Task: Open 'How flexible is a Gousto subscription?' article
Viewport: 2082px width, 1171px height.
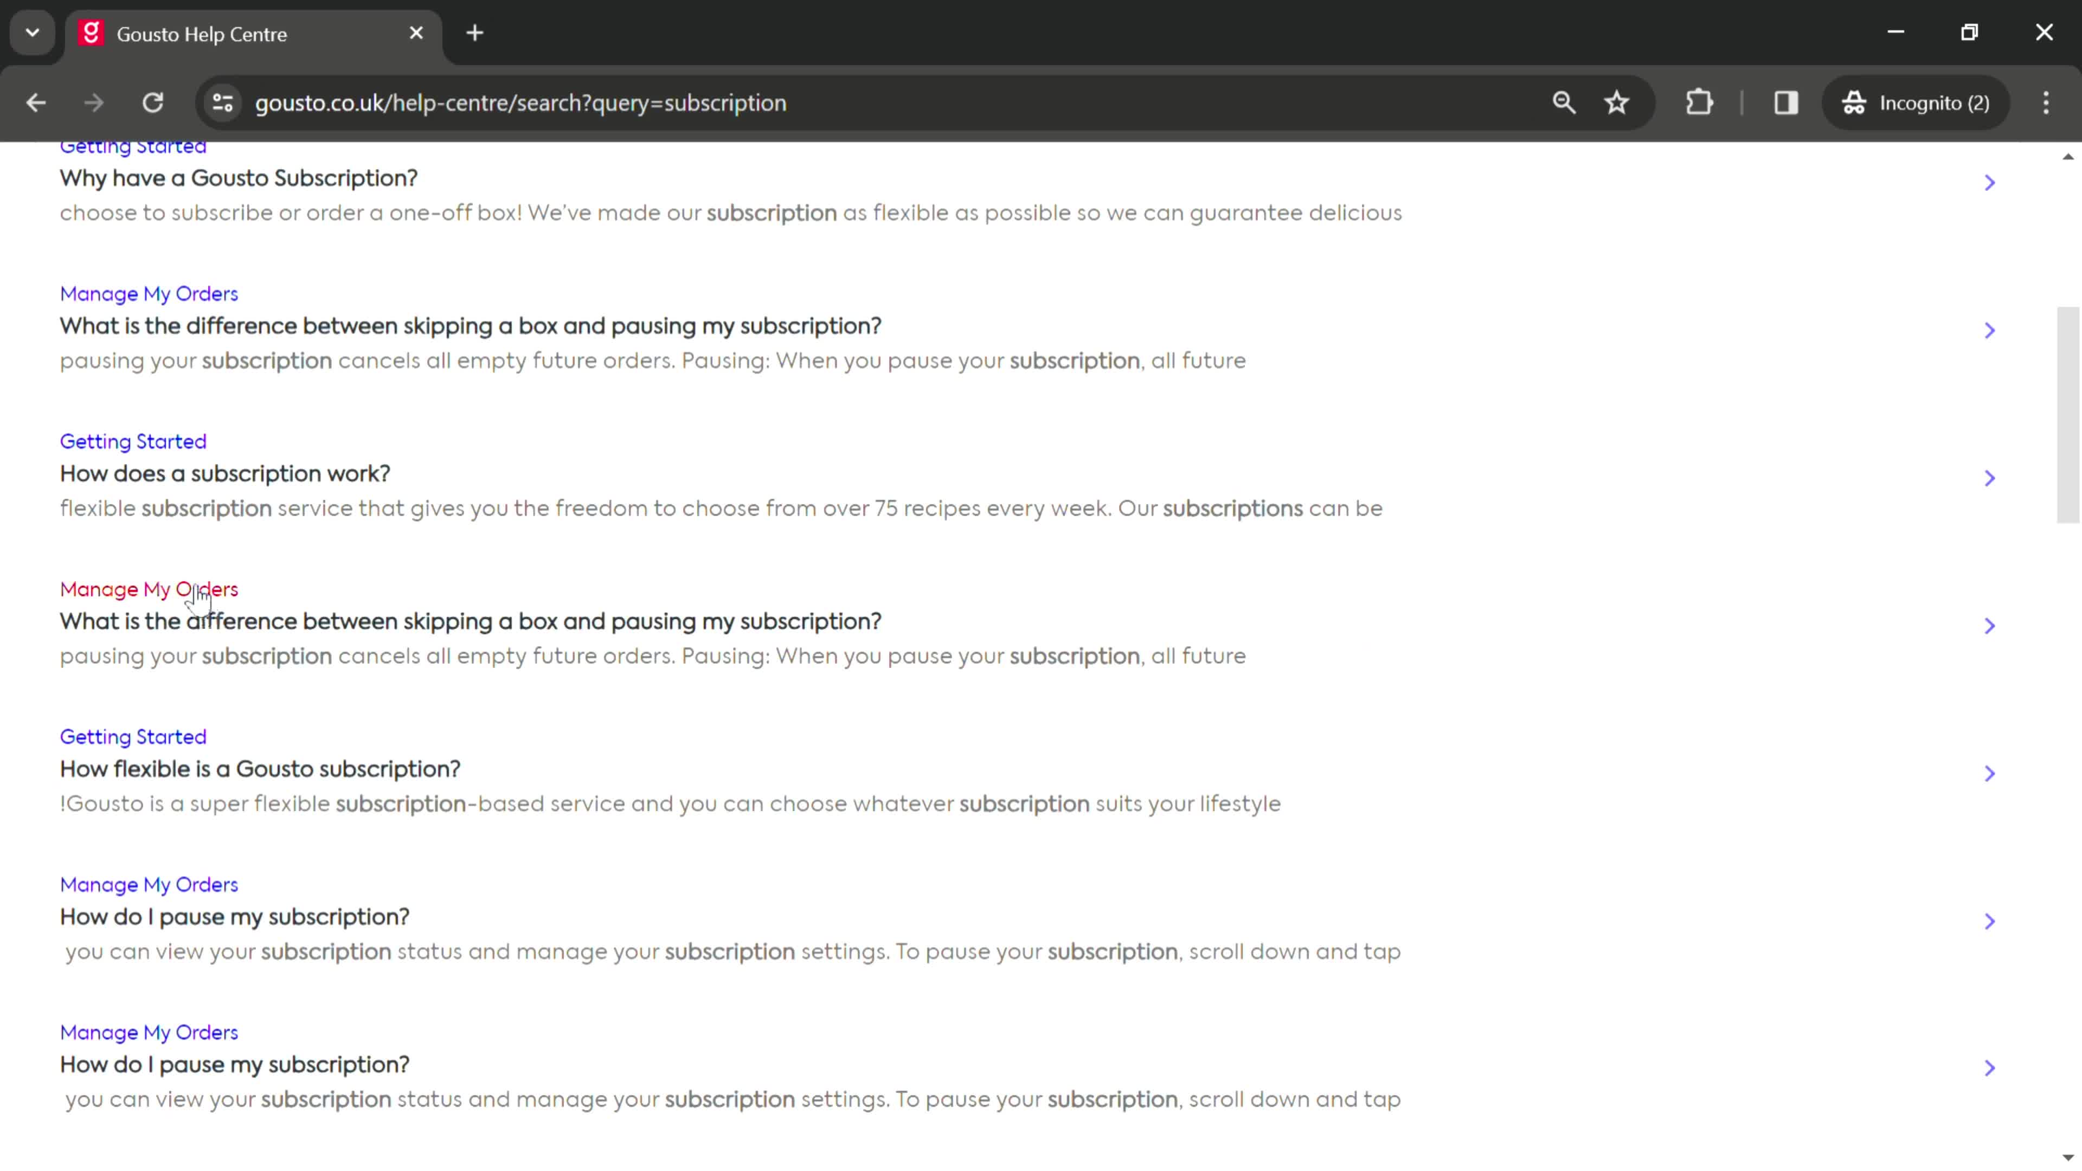Action: point(260,769)
